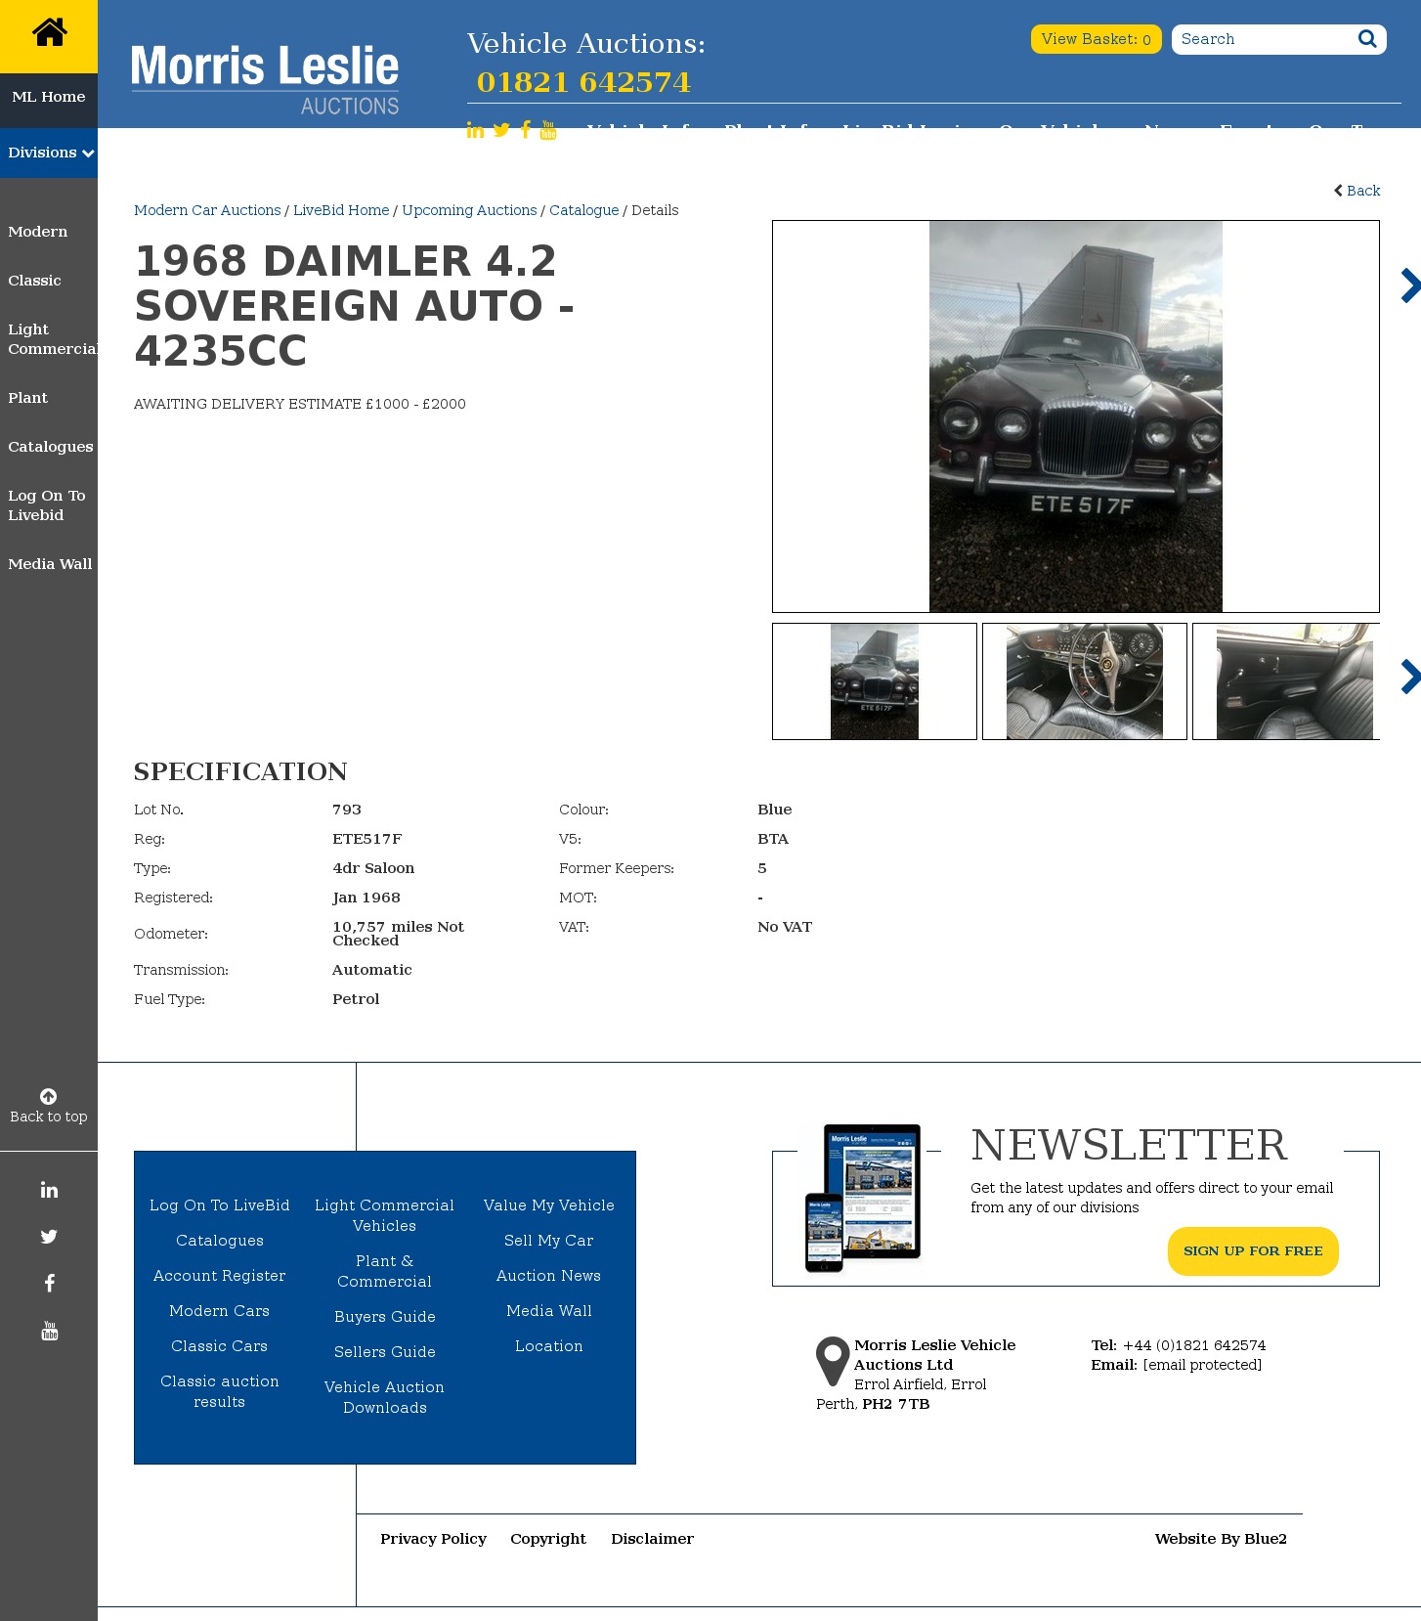This screenshot has width=1421, height=1621.
Task: Open the YouTube icon in header
Action: pos(548,130)
